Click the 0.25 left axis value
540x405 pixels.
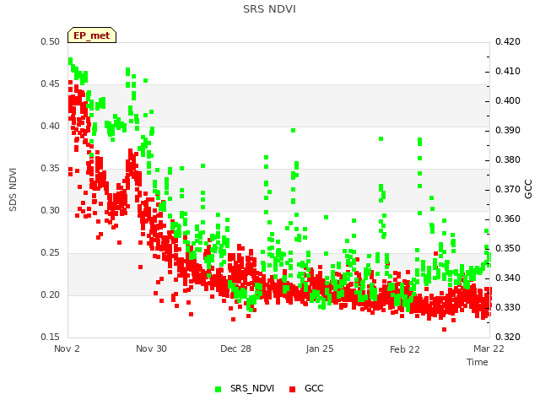[51, 253]
